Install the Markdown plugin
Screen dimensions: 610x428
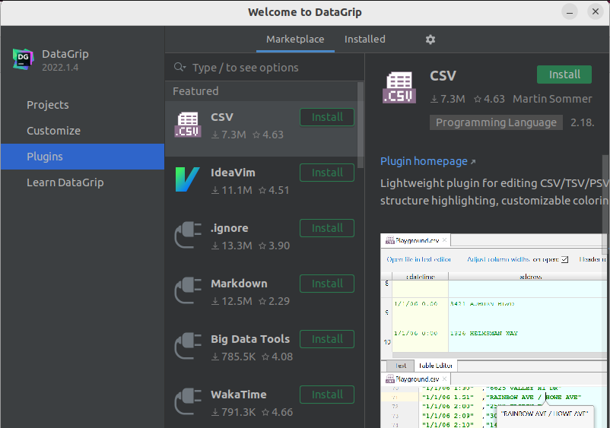tap(327, 284)
